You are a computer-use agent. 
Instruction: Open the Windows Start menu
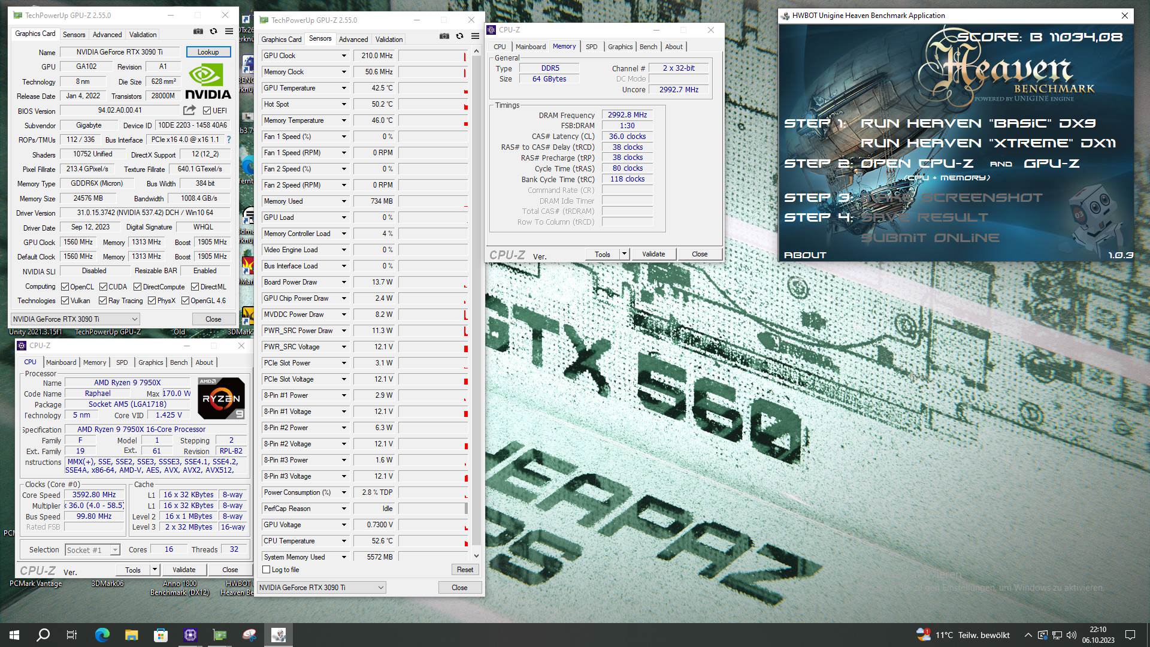(x=14, y=635)
